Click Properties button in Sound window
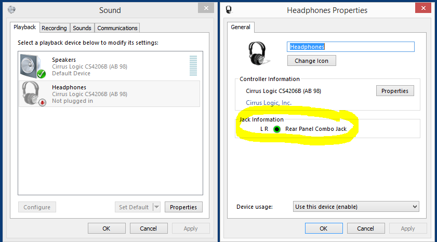Viewport: 437px width, 242px height. tap(183, 207)
